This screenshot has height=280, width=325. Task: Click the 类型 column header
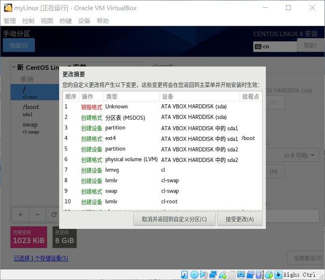[x=131, y=96]
